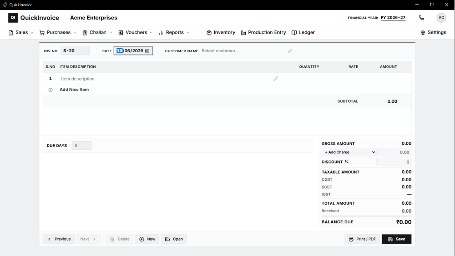Click the Next invoice button

click(x=88, y=239)
